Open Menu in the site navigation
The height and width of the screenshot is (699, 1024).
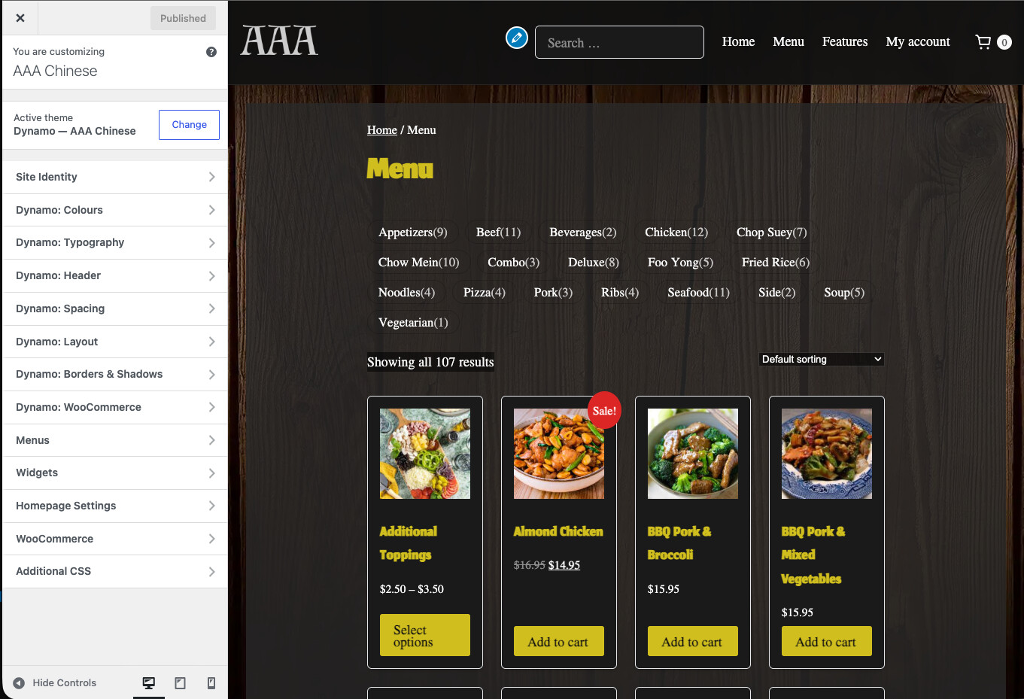click(789, 41)
